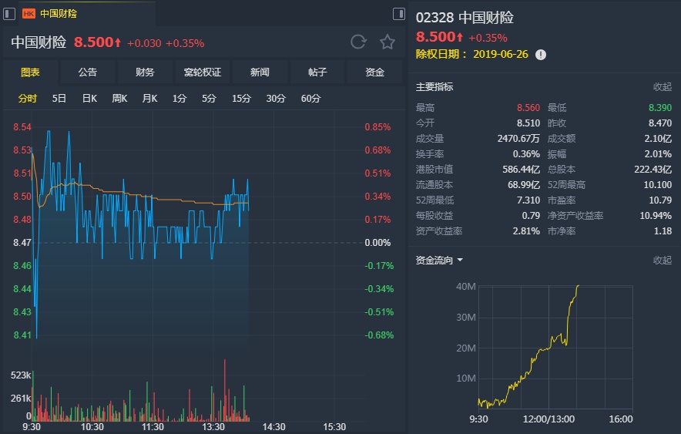Switch chart to 日K daily candlestick
This screenshot has width=681, height=434.
point(89,99)
